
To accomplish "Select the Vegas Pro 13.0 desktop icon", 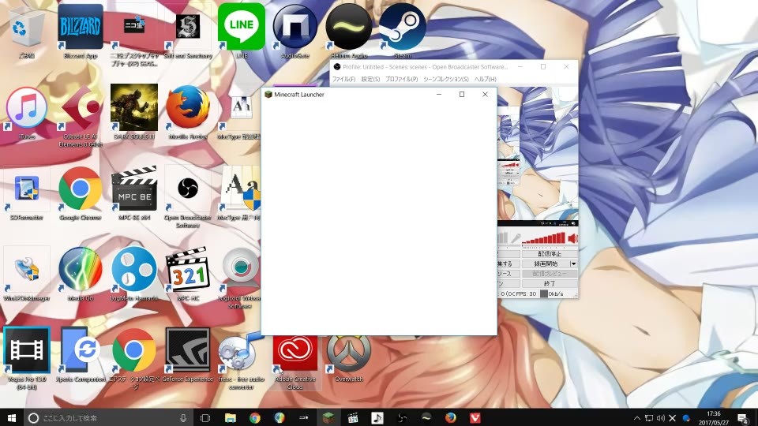I will pyautogui.click(x=27, y=358).
